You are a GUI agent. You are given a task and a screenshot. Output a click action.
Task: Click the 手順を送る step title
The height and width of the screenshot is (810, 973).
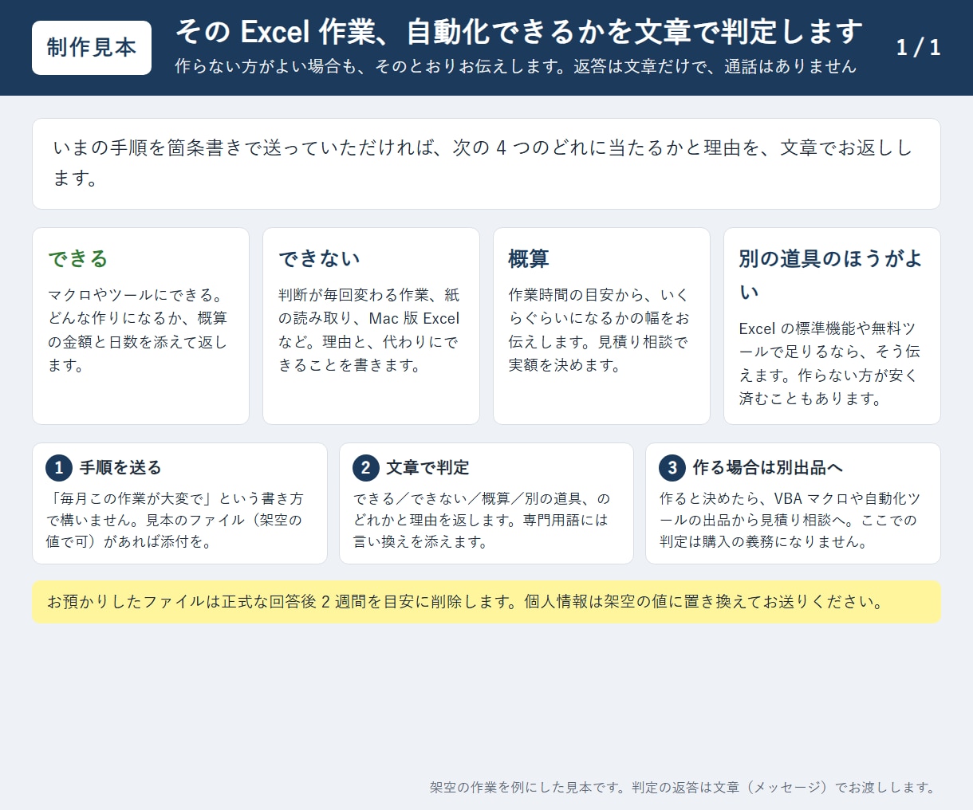[120, 468]
